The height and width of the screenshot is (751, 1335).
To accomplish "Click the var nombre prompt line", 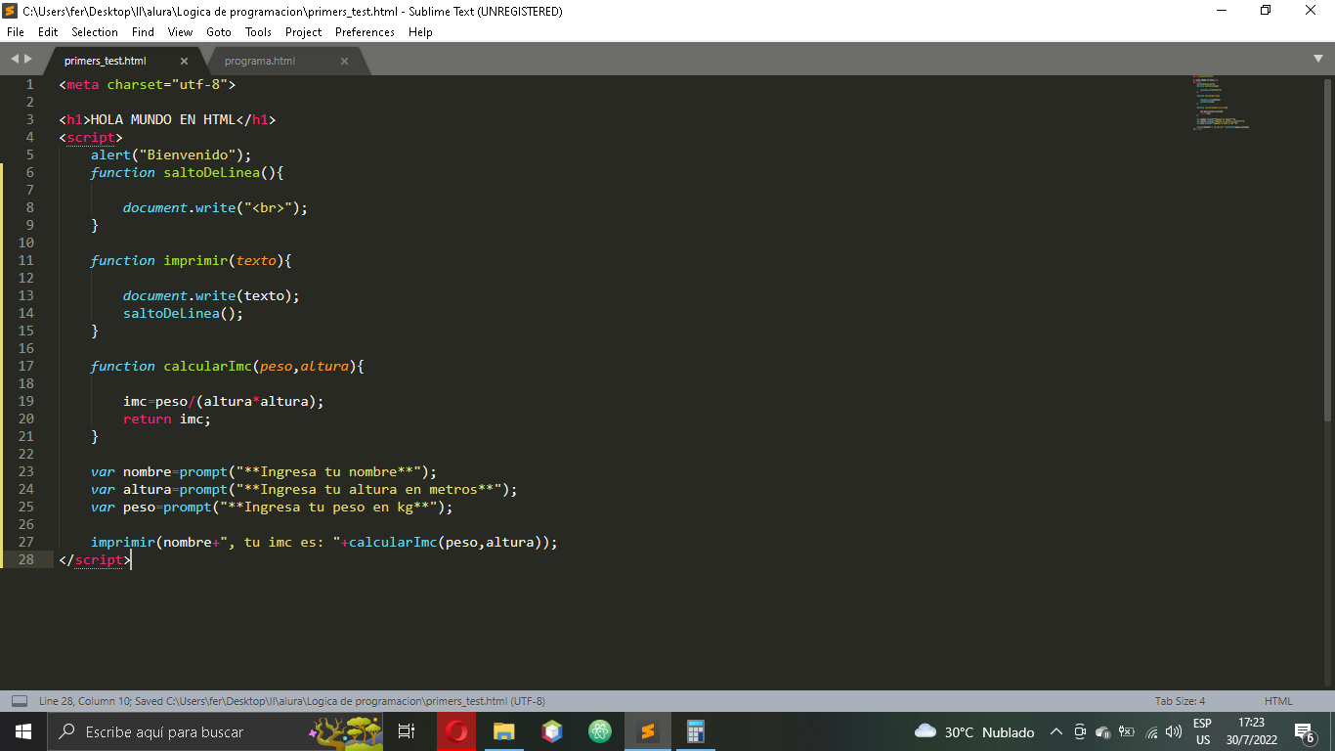I will pyautogui.click(x=264, y=471).
